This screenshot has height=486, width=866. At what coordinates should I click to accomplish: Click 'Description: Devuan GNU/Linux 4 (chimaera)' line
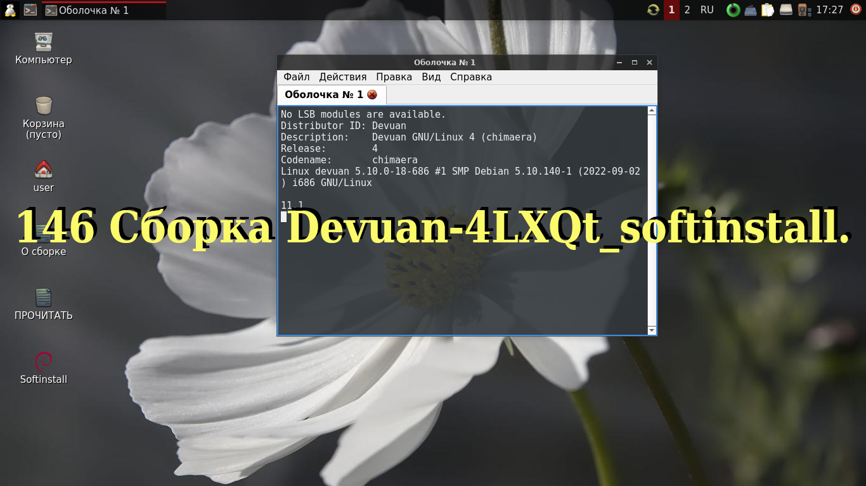409,137
